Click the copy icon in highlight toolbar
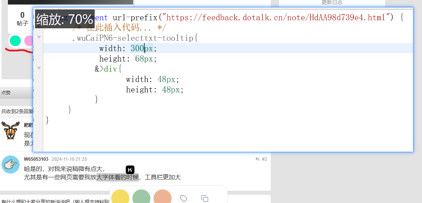This screenshot has width=422, height=203. pos(205,199)
